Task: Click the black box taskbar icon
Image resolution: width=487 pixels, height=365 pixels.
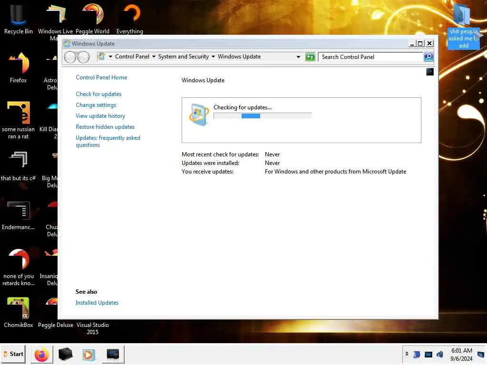Action: tap(65, 355)
